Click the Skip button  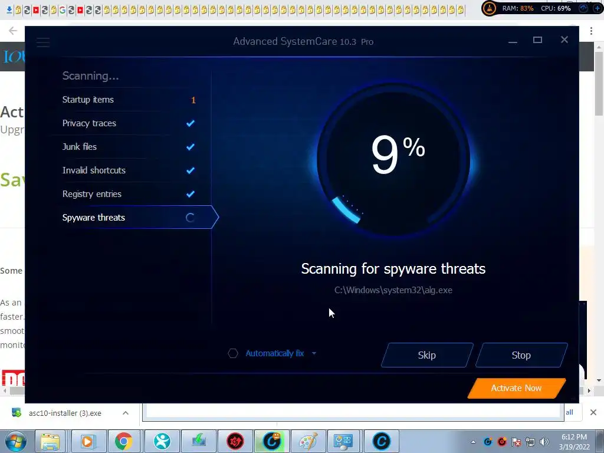click(427, 355)
